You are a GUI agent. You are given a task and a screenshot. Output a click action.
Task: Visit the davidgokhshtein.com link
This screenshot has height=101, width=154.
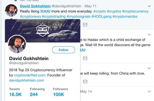pyautogui.click(x=27, y=80)
